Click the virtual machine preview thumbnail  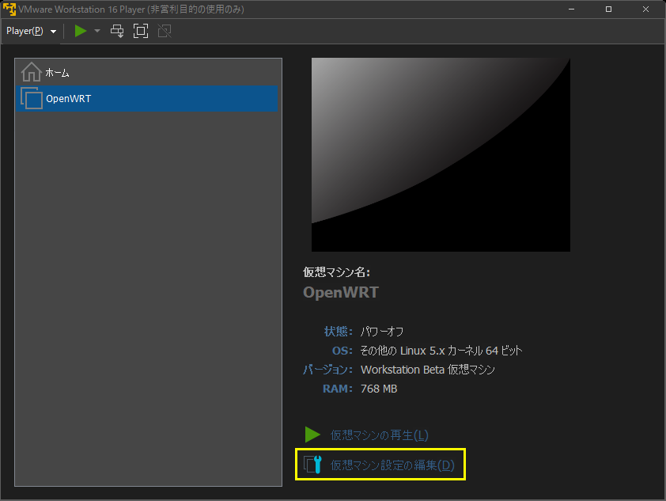click(441, 154)
